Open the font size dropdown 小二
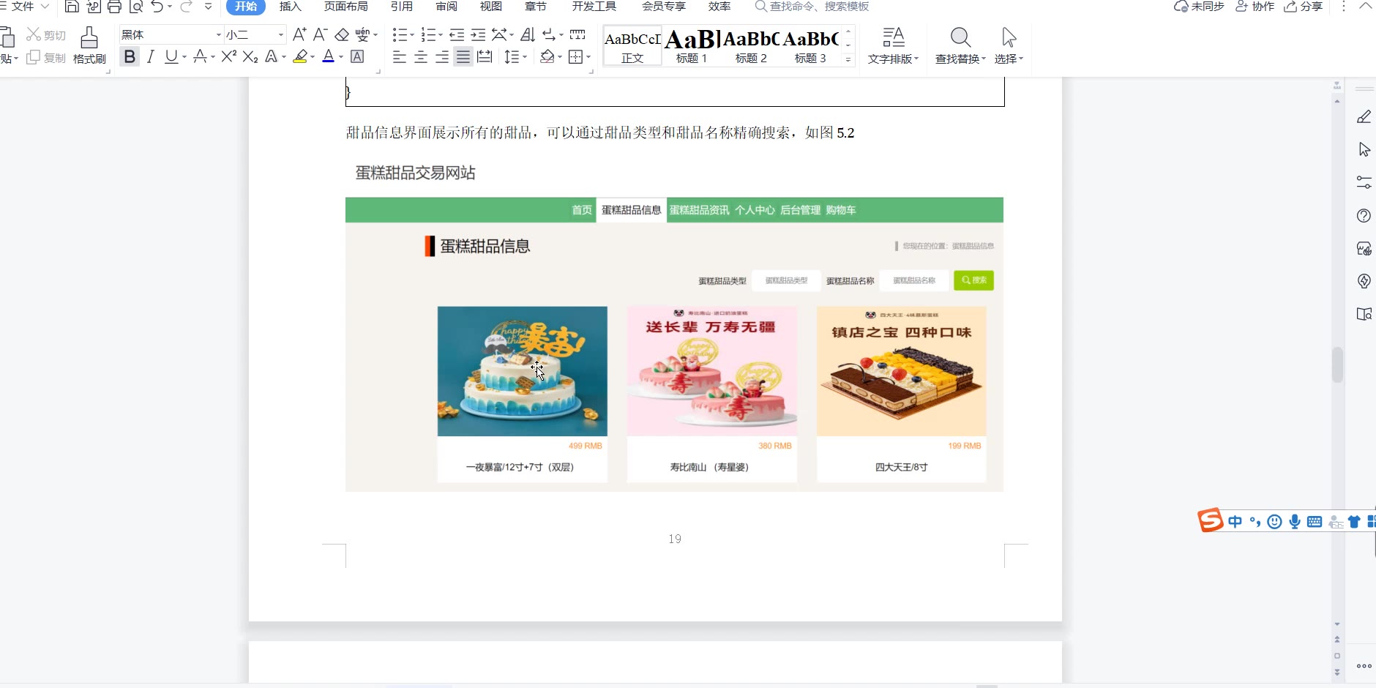This screenshot has width=1376, height=688. coord(280,34)
